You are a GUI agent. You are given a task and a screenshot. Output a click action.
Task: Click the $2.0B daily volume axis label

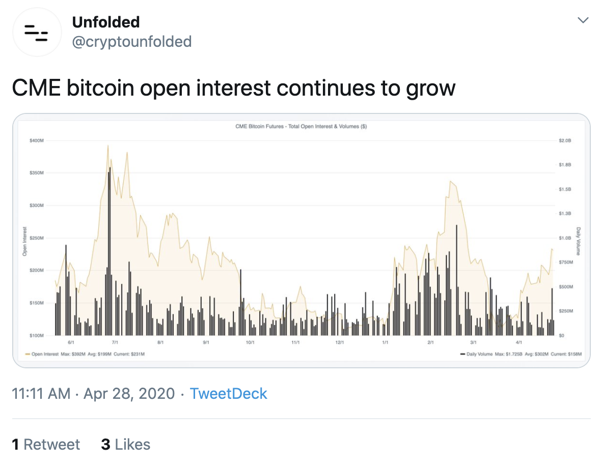565,140
